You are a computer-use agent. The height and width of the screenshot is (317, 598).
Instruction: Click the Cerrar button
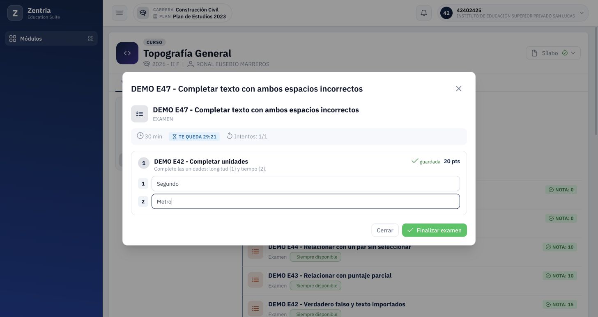click(x=385, y=230)
